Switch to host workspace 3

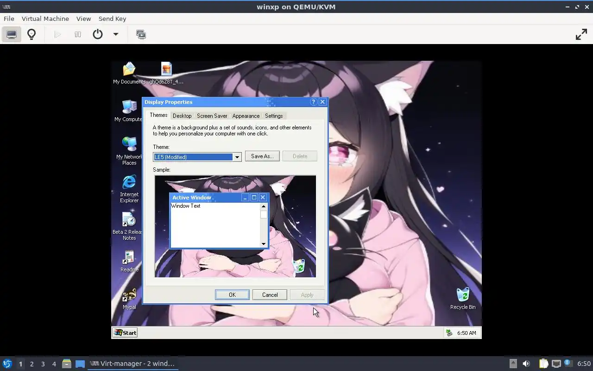(x=43, y=364)
